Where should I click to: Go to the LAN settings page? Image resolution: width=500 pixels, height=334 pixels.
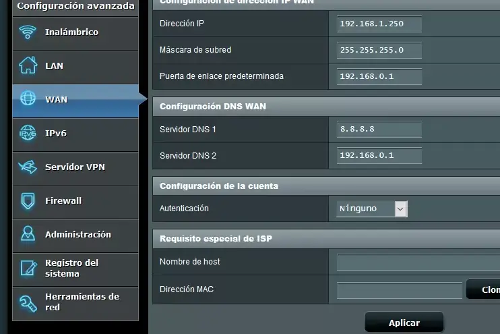[75, 67]
